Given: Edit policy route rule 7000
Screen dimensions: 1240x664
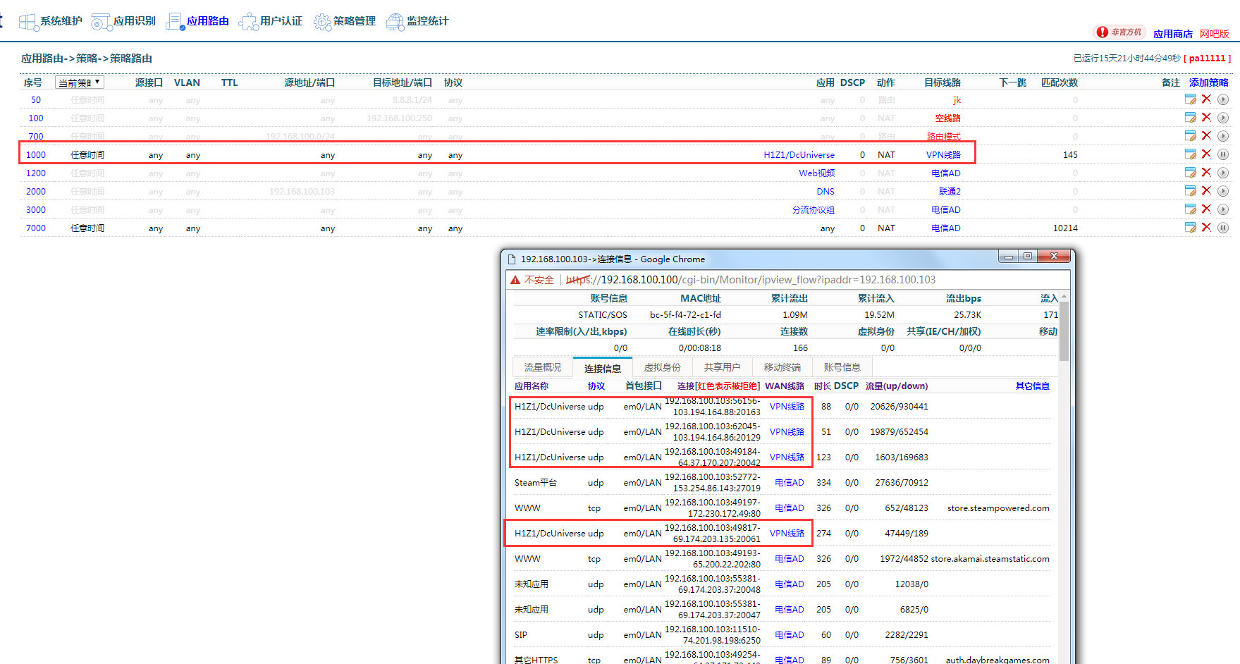Looking at the screenshot, I should (1191, 228).
